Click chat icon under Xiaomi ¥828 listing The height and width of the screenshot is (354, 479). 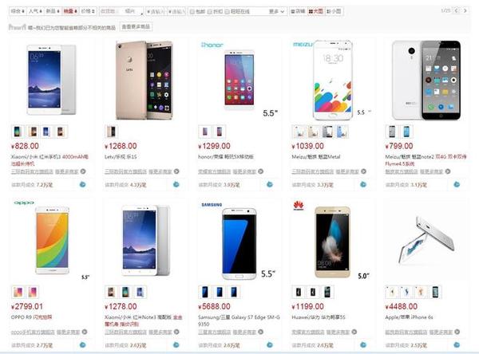82,184
